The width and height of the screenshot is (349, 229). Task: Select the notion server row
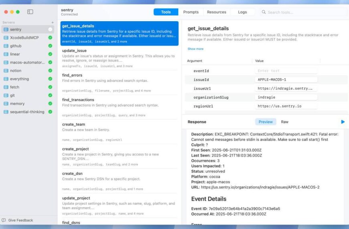pyautogui.click(x=28, y=71)
